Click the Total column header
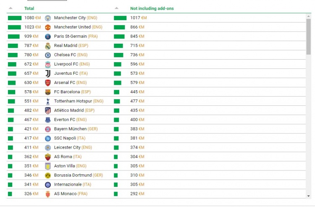Screen dimensions: 315x207 [29, 8]
